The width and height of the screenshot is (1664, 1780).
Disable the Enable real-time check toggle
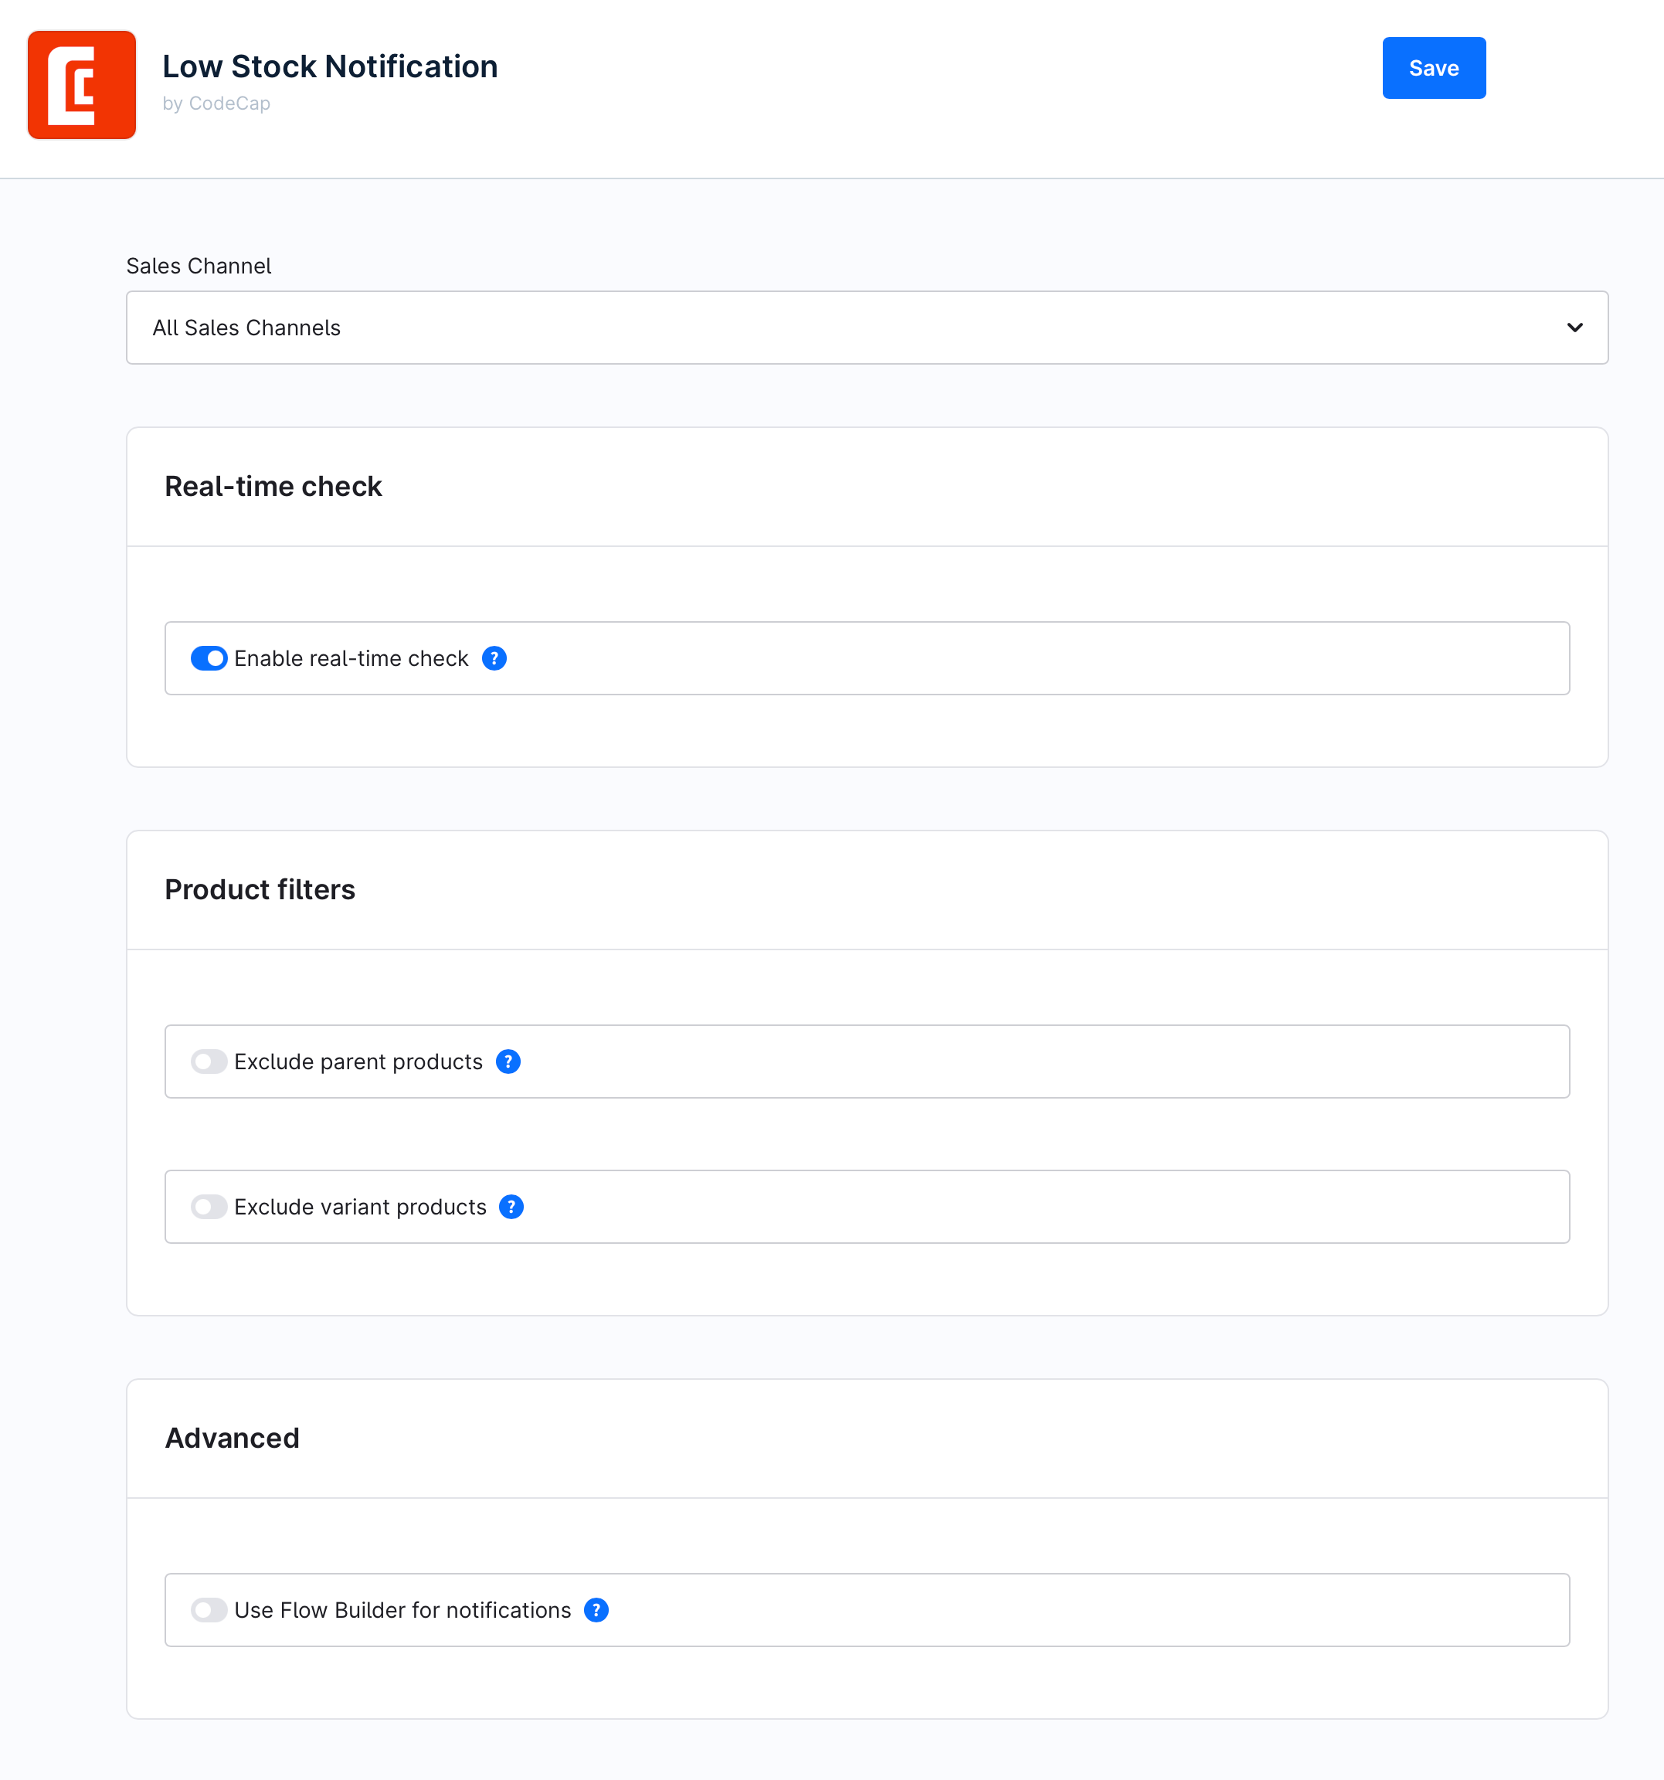pos(209,658)
